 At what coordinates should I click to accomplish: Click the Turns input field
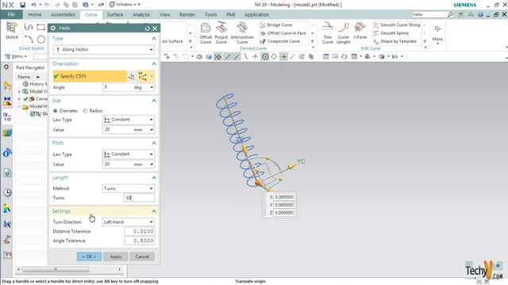tap(139, 198)
